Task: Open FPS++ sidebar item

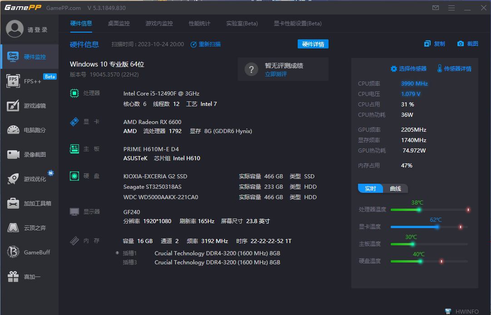Action: coord(29,81)
